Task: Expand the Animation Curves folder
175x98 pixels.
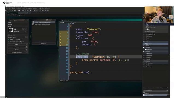Action: click(x=144, y=34)
